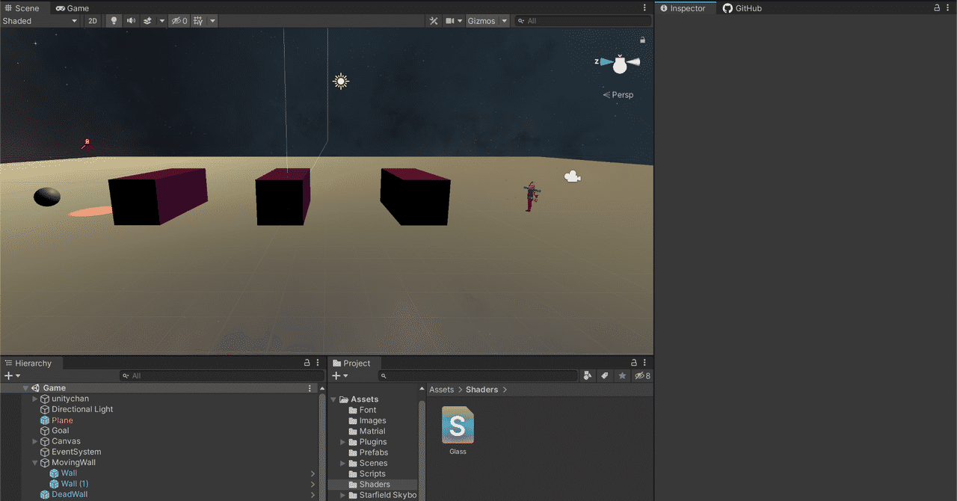Click the Wall prefab cube icon

54,473
